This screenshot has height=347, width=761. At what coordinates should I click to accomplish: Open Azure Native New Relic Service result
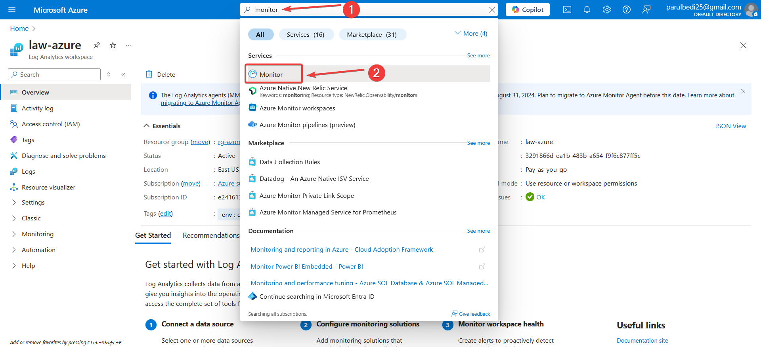point(369,91)
